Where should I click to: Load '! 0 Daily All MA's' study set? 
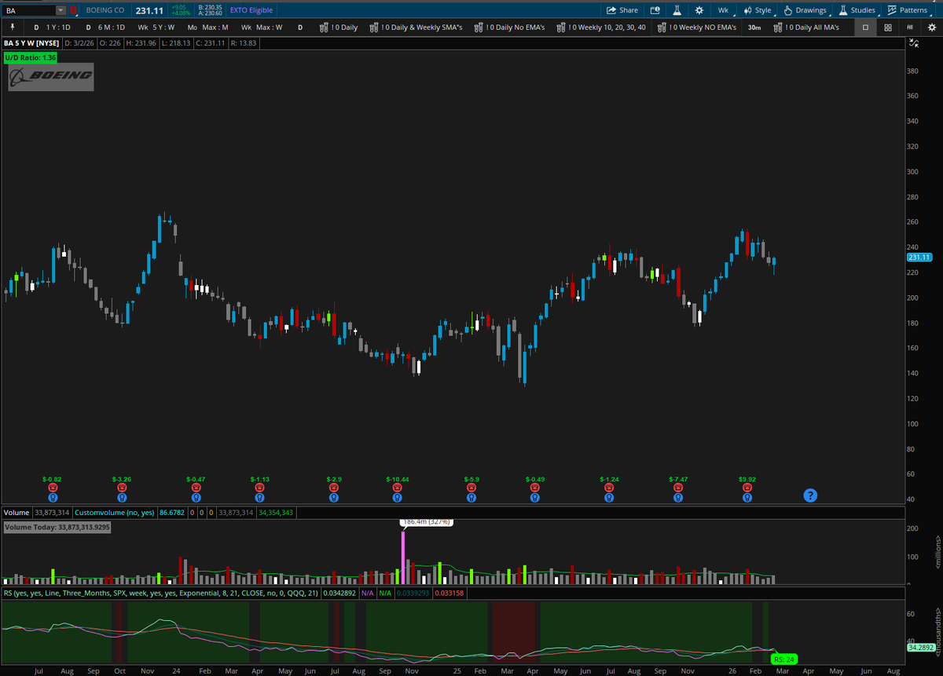coord(806,27)
